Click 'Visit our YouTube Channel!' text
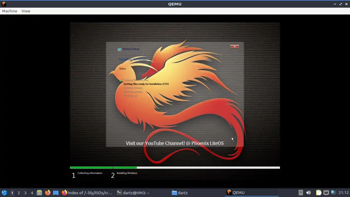 pos(156,143)
